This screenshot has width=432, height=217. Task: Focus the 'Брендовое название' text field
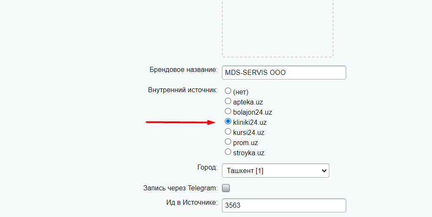284,72
